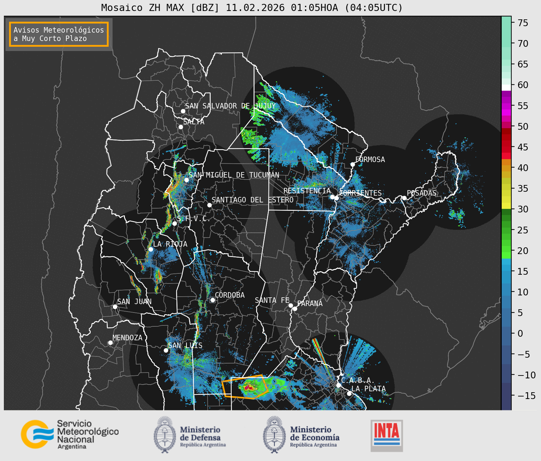Click the white dot marking La Plata
The image size is (541, 461).
(349, 394)
